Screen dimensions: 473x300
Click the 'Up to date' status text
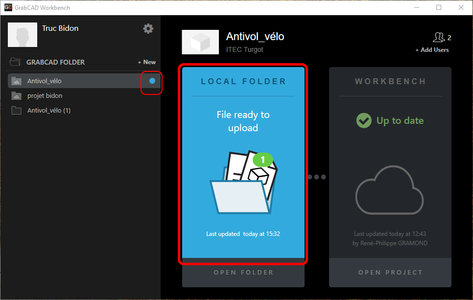(x=400, y=120)
